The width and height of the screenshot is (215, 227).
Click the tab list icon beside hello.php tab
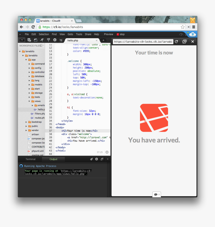[61, 40]
